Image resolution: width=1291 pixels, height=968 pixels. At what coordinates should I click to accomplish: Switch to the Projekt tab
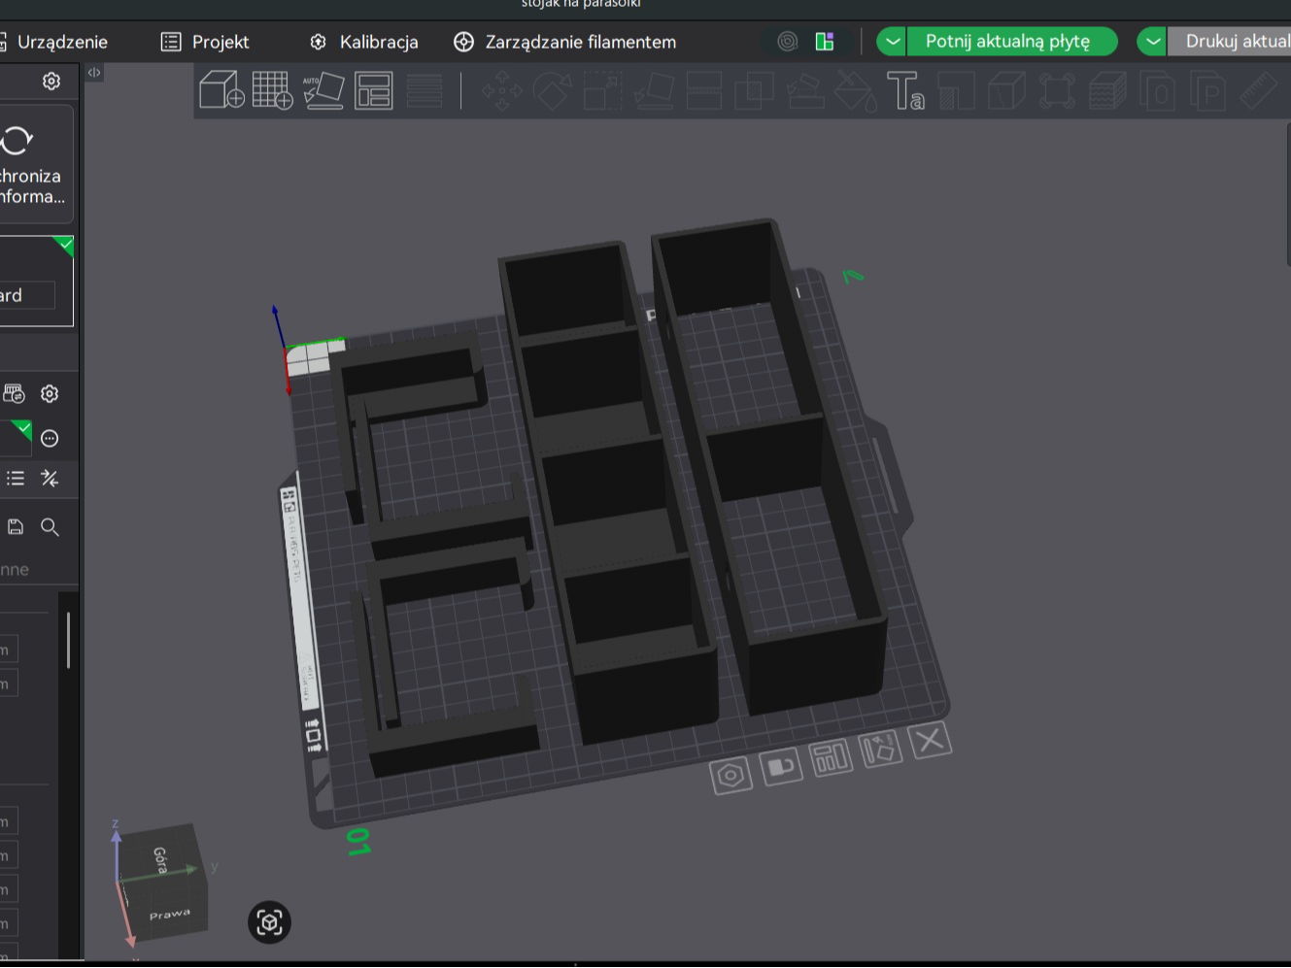[x=205, y=42]
